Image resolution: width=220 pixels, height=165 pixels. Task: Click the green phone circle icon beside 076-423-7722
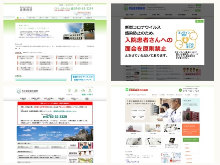180,90
